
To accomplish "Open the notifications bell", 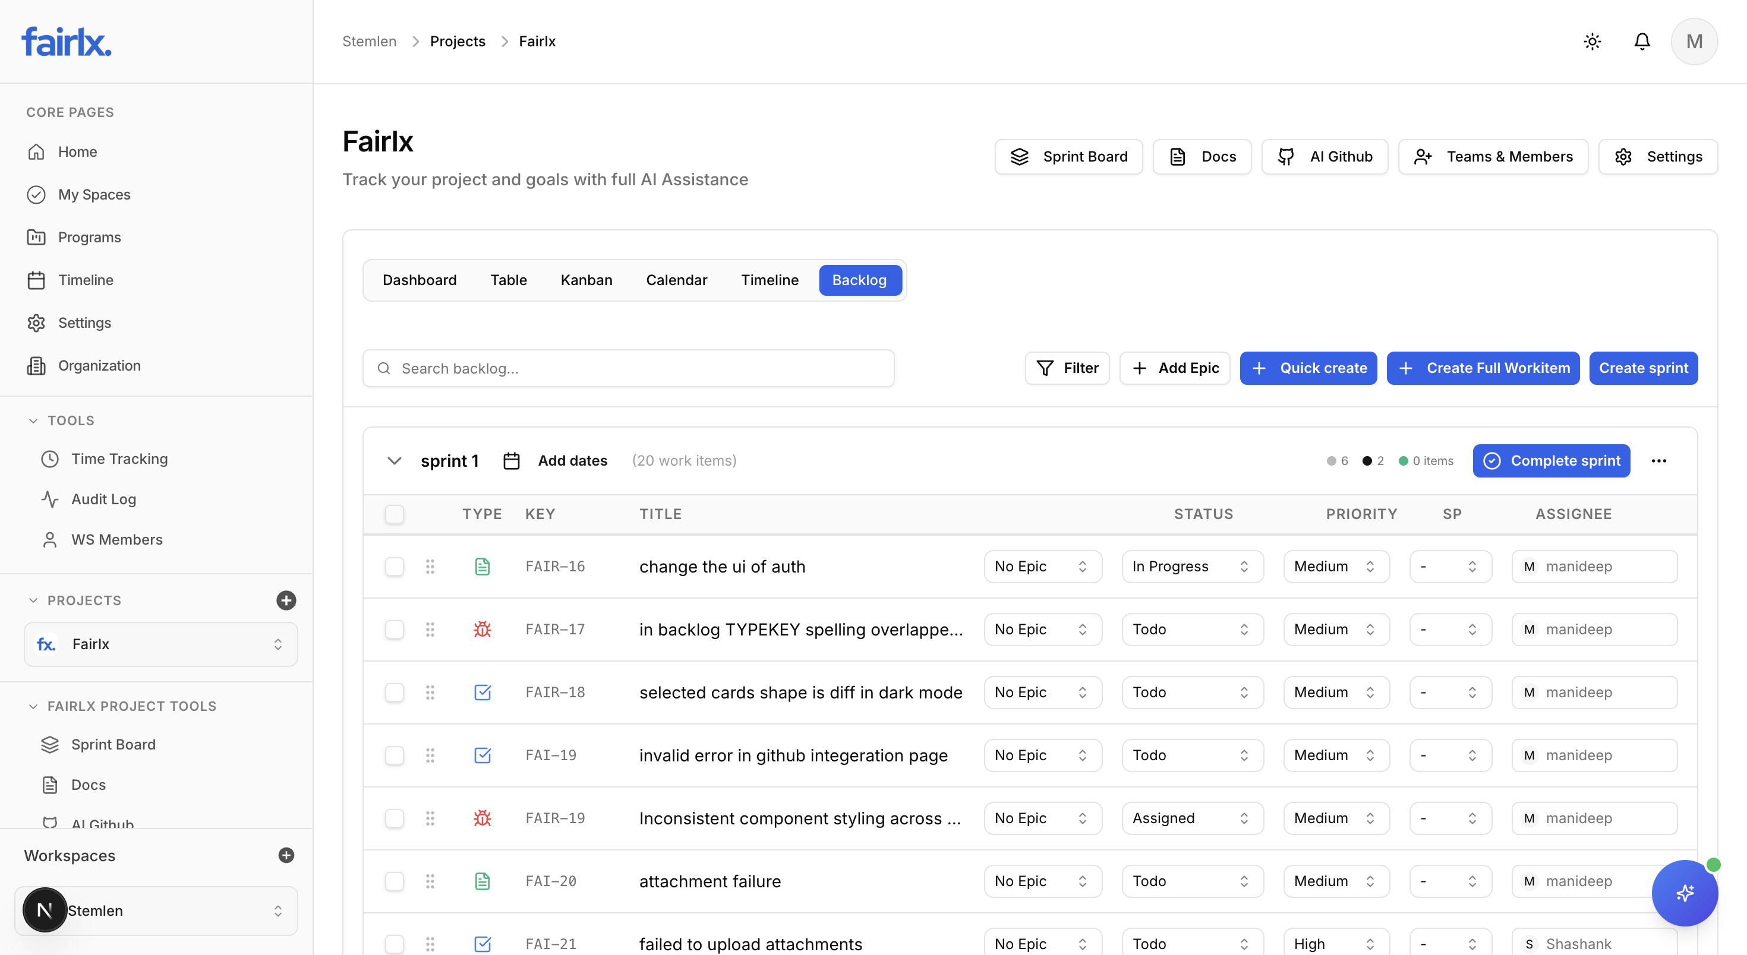I will click(1642, 42).
